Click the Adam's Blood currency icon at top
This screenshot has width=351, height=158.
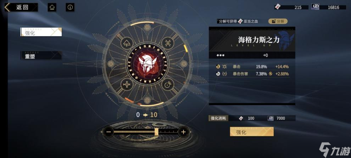click(x=278, y=7)
